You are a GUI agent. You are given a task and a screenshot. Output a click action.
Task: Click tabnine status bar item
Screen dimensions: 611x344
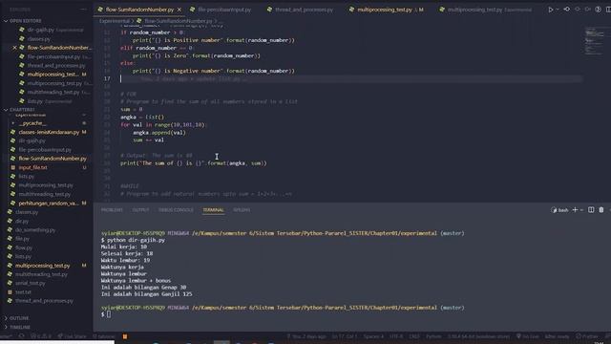coord(104,336)
